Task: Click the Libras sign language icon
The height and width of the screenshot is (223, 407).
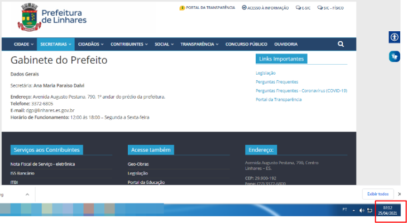Action: click(394, 56)
